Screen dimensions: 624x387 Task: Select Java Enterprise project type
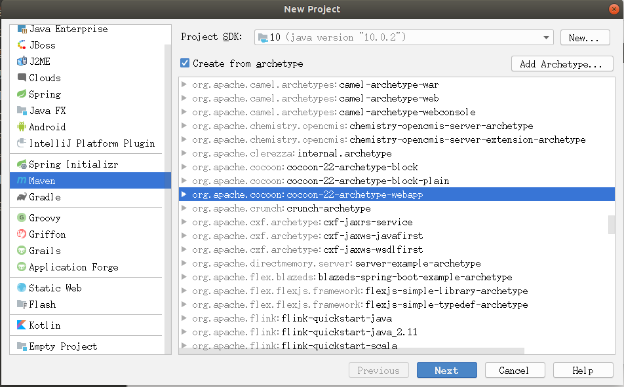coord(68,29)
